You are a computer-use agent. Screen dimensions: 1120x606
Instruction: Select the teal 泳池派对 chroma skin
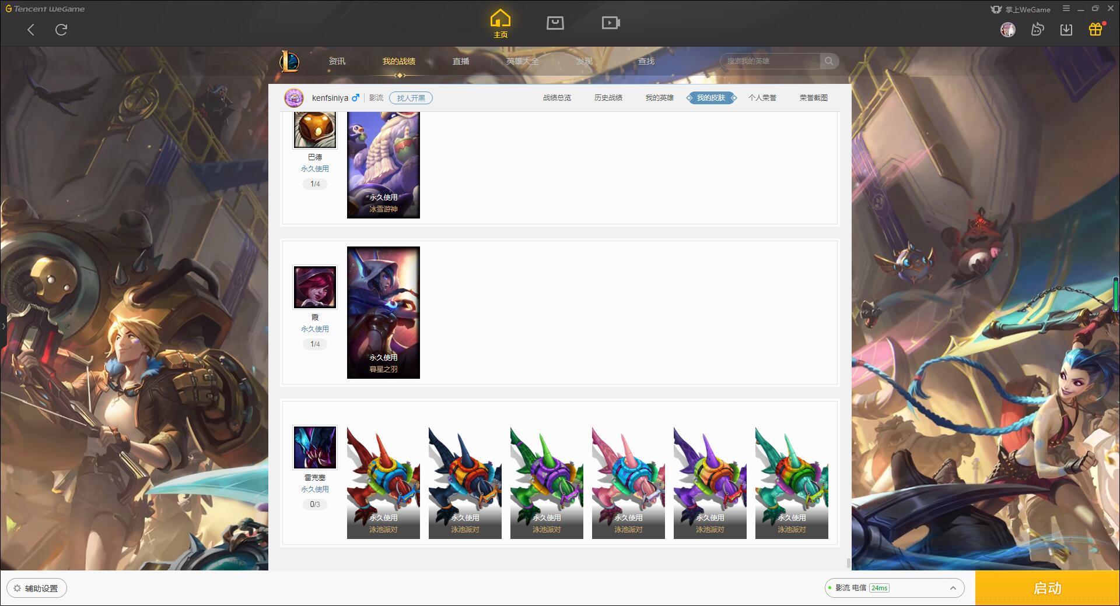coord(792,483)
